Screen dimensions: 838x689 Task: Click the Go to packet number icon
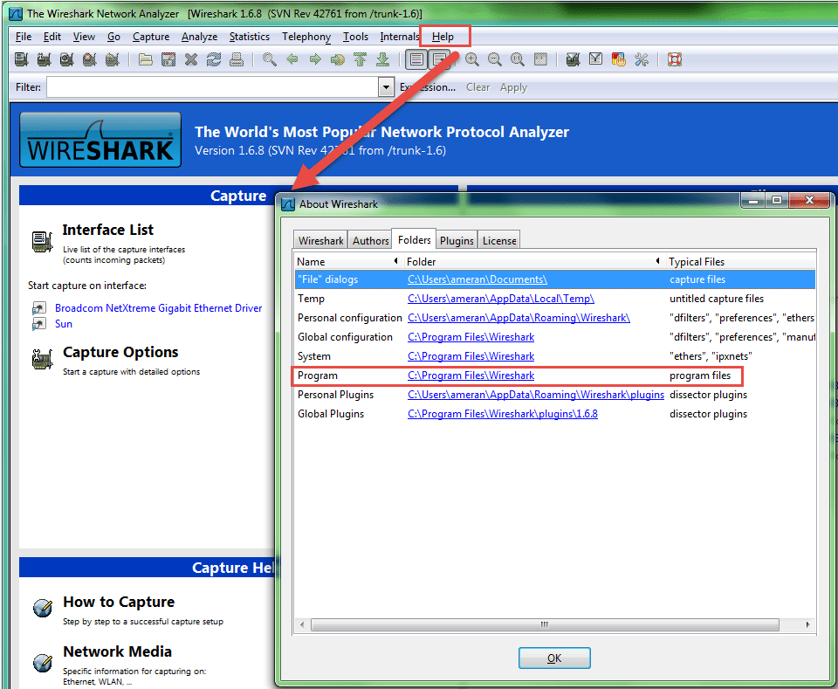[338, 59]
